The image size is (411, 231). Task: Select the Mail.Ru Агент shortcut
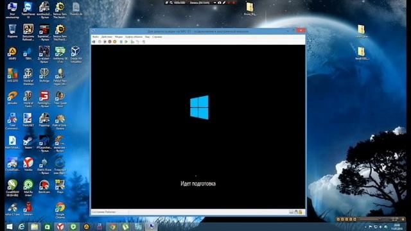[28, 188]
